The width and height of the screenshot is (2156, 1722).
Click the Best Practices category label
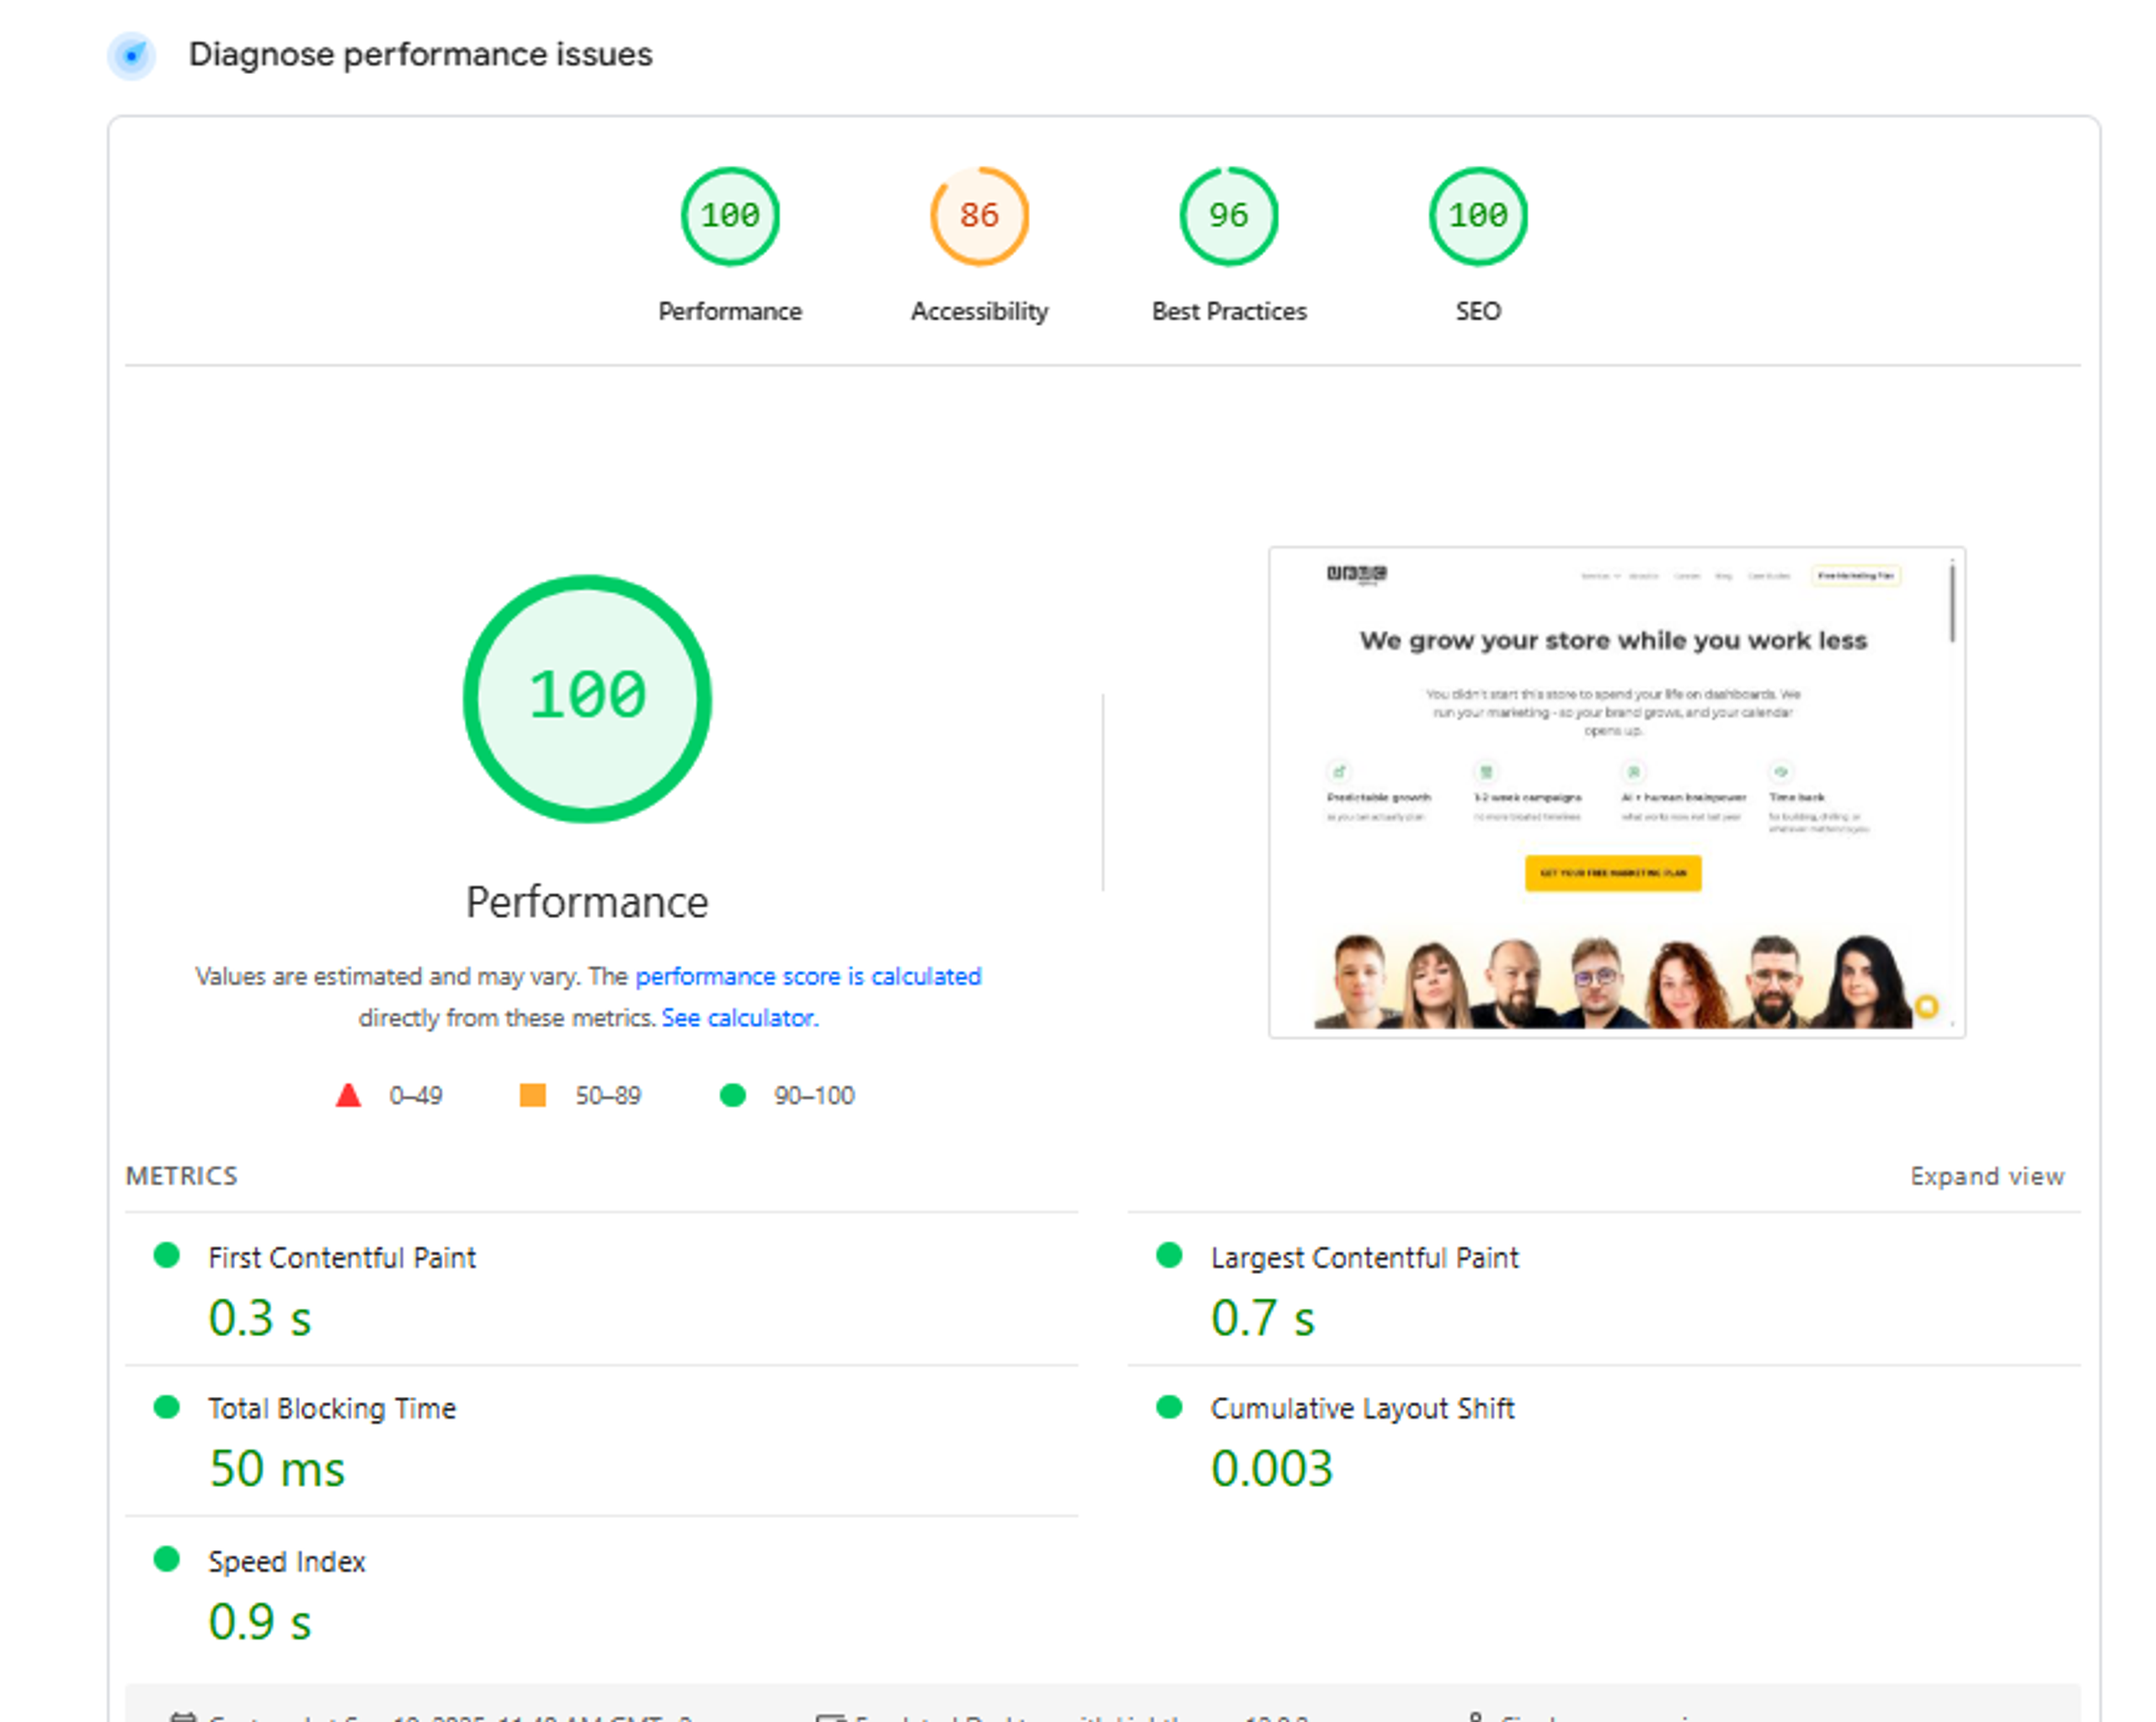(x=1228, y=311)
